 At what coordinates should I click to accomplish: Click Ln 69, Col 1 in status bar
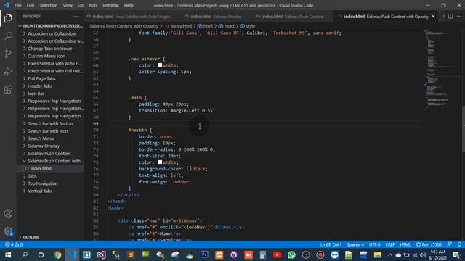click(331, 244)
